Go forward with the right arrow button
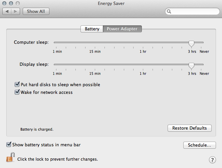Image resolution: width=222 pixels, height=168 pixels. point(16,11)
